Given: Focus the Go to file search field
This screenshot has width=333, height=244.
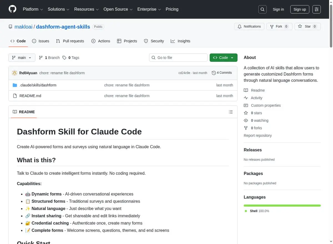Looking at the screenshot, I should pyautogui.click(x=178, y=58).
